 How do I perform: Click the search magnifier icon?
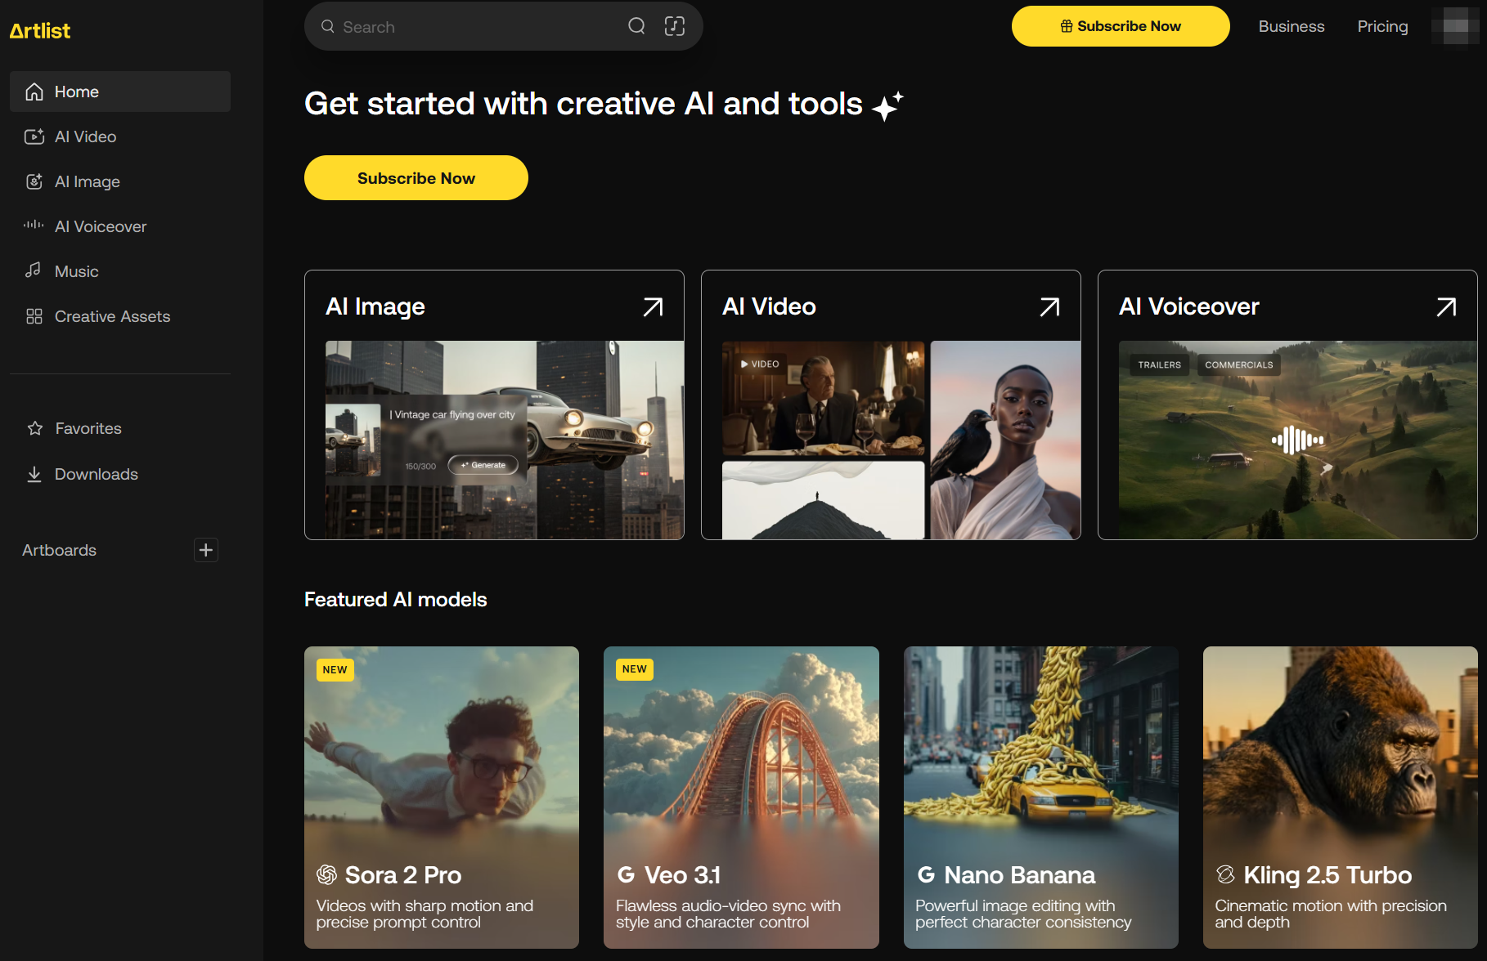[636, 26]
